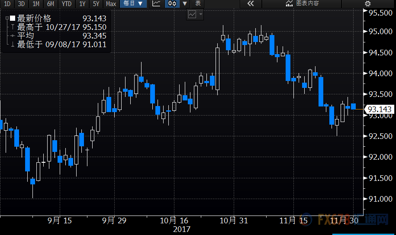
Task: Open the 表 table view
Action: coord(198,3)
